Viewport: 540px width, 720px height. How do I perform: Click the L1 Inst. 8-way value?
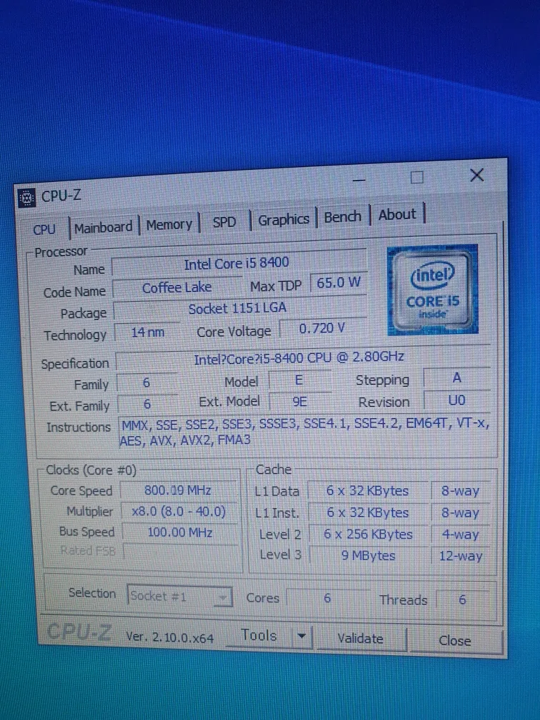pyautogui.click(x=461, y=512)
